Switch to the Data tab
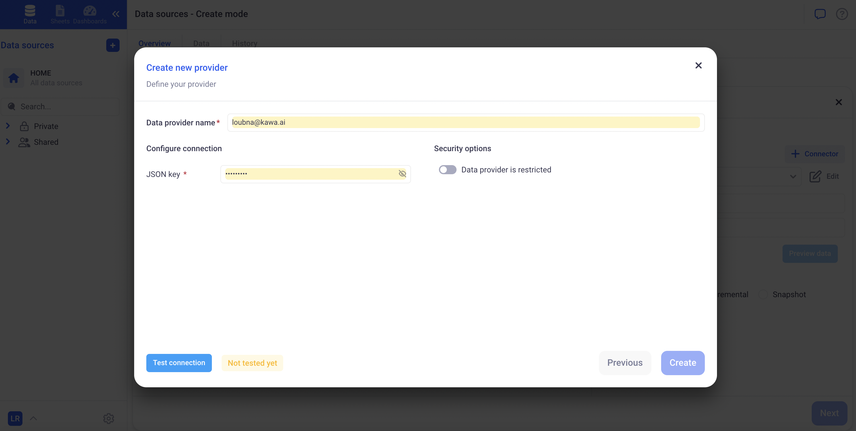 [201, 43]
